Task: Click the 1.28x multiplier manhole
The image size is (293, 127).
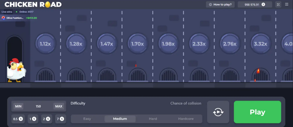Action: tap(76, 44)
